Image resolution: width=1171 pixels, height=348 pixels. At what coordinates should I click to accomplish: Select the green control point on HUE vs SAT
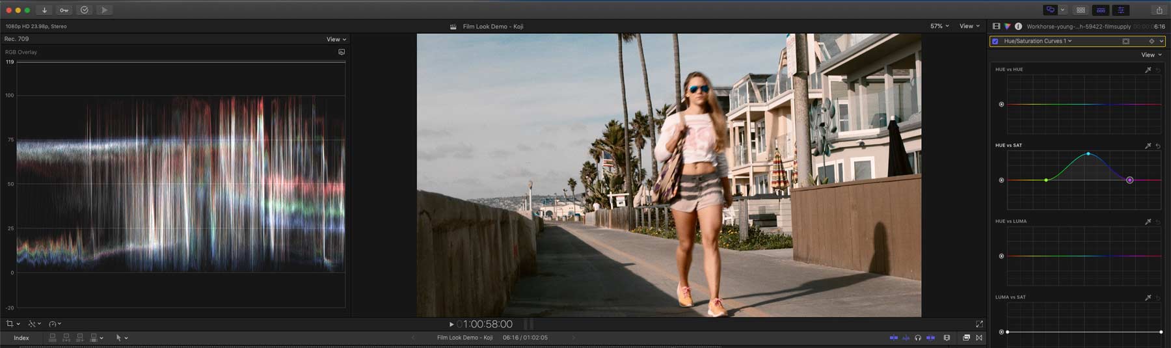(1046, 180)
